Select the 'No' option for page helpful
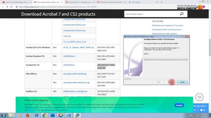Screen dimensions: 211x118 point(203,110)
